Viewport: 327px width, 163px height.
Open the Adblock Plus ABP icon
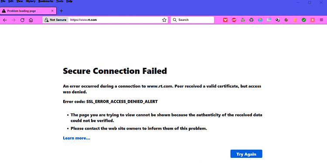pyautogui.click(x=234, y=20)
